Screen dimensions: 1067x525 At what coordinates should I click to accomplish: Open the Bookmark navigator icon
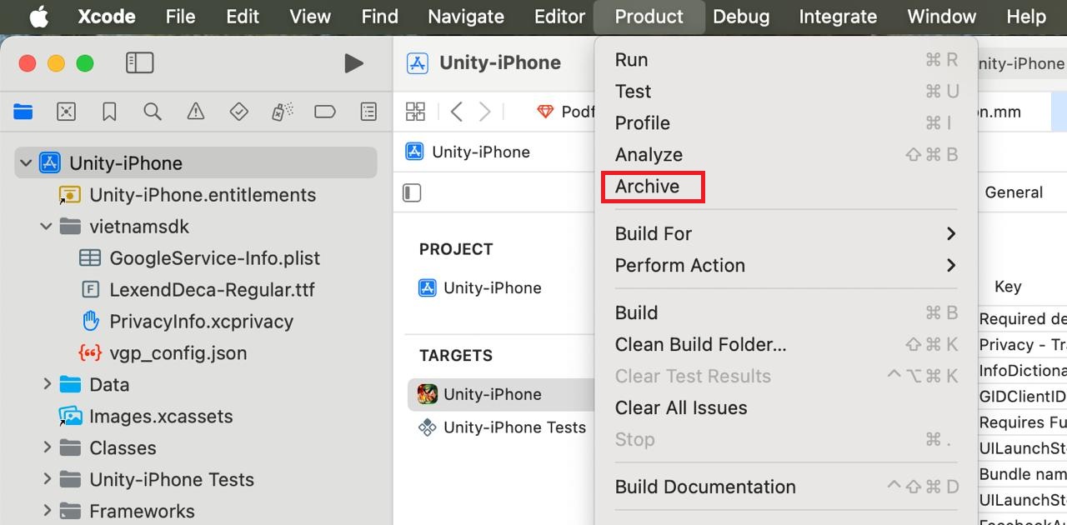click(x=109, y=112)
